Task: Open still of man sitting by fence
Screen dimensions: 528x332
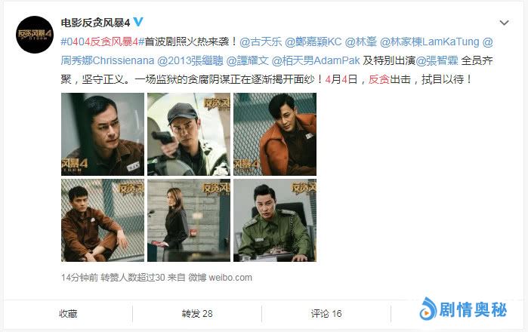Action: (103, 220)
